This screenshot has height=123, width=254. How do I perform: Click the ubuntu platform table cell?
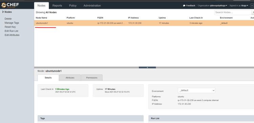tap(70, 23)
